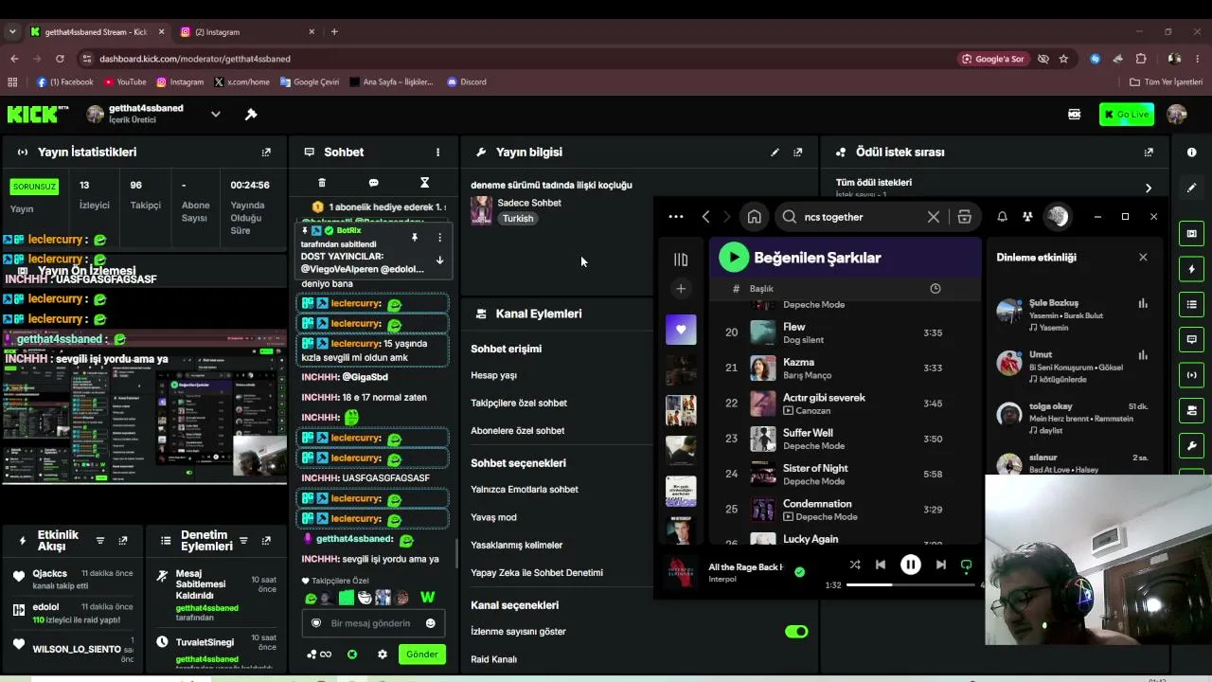The image size is (1212, 682).
Task: Click the pin icon in Kick header
Action: (251, 115)
